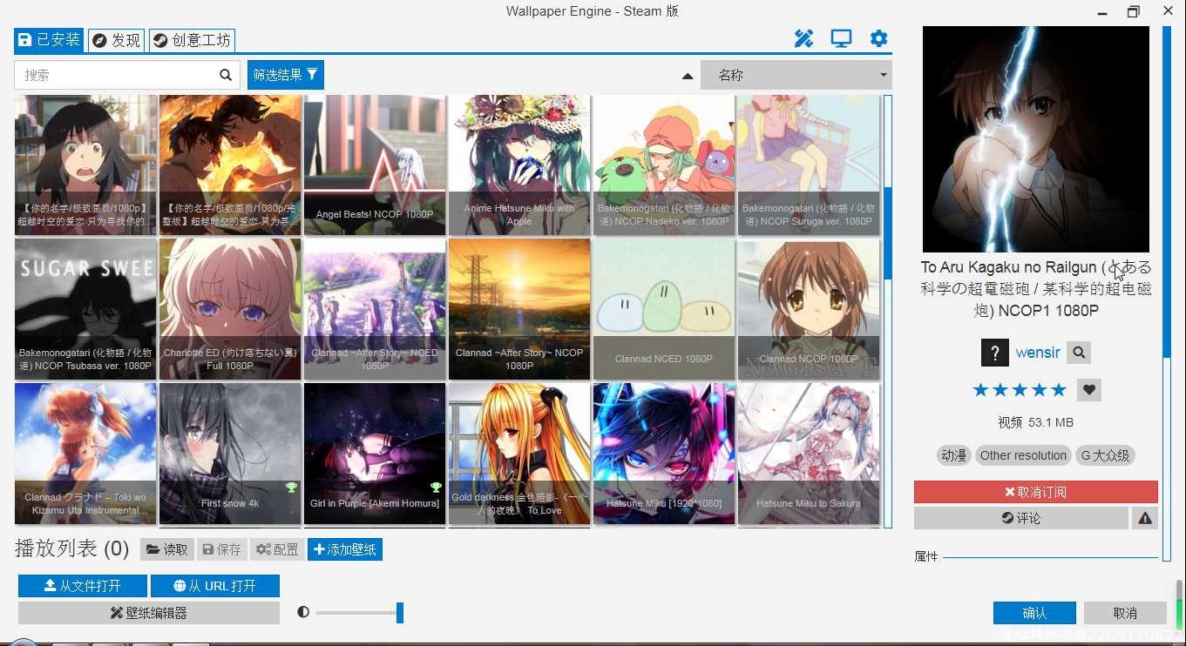Select Charlotte ED Full 1080P wallpaper
The width and height of the screenshot is (1186, 646).
(x=230, y=309)
